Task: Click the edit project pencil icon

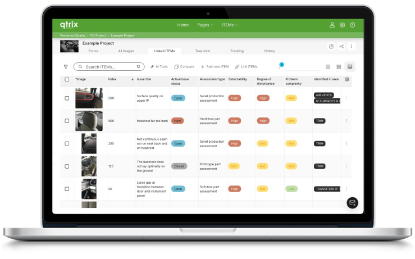Action: [x=331, y=47]
